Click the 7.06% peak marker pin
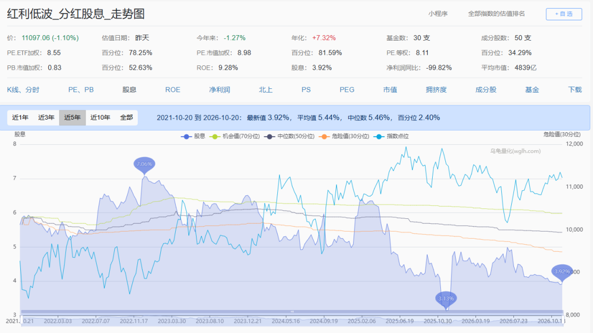This screenshot has width=593, height=333. point(144,165)
